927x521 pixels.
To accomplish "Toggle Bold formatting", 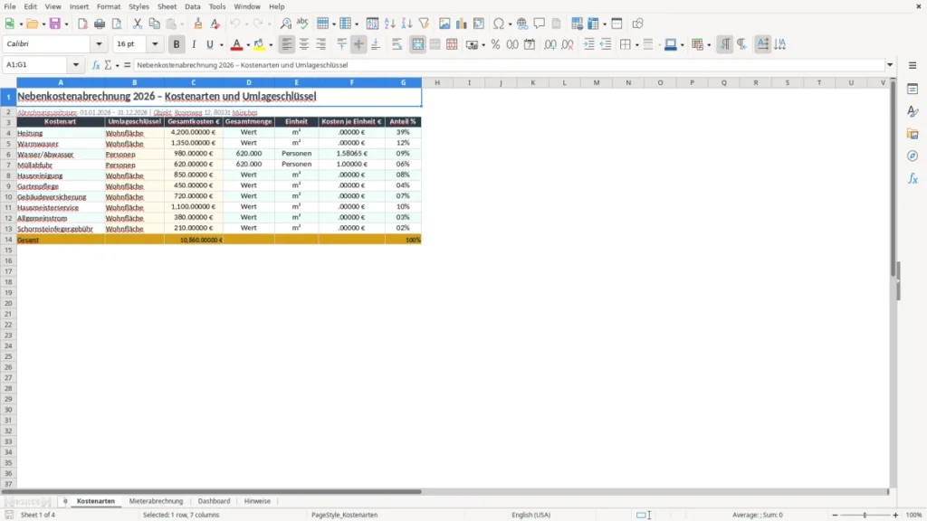I will tap(177, 44).
